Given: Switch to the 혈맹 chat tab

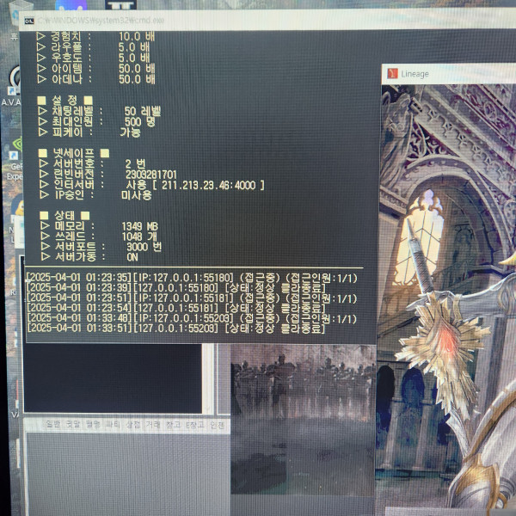Looking at the screenshot, I should click(93, 425).
